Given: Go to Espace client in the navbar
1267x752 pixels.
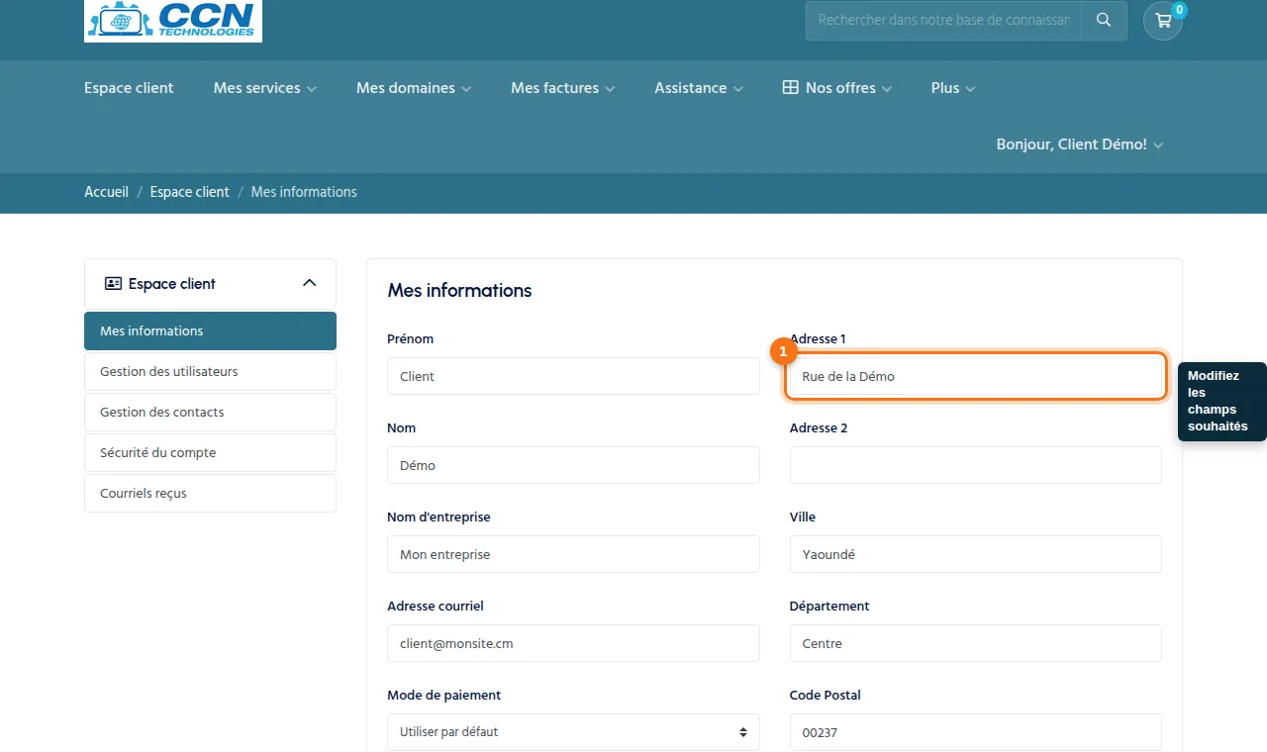Looking at the screenshot, I should [129, 88].
